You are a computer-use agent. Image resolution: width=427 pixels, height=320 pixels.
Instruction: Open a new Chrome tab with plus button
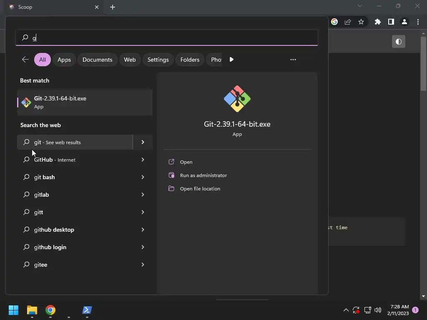113,7
